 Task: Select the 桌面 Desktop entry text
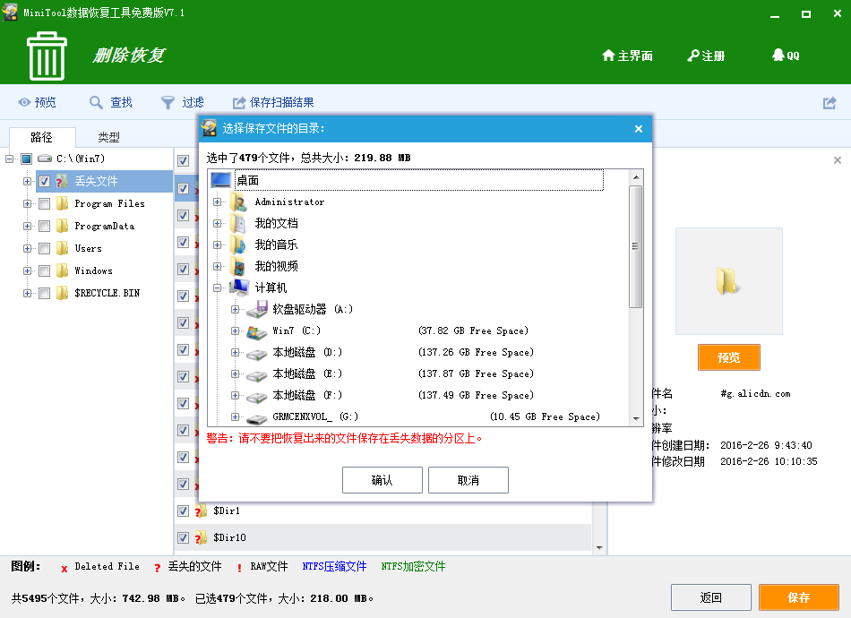(x=248, y=180)
